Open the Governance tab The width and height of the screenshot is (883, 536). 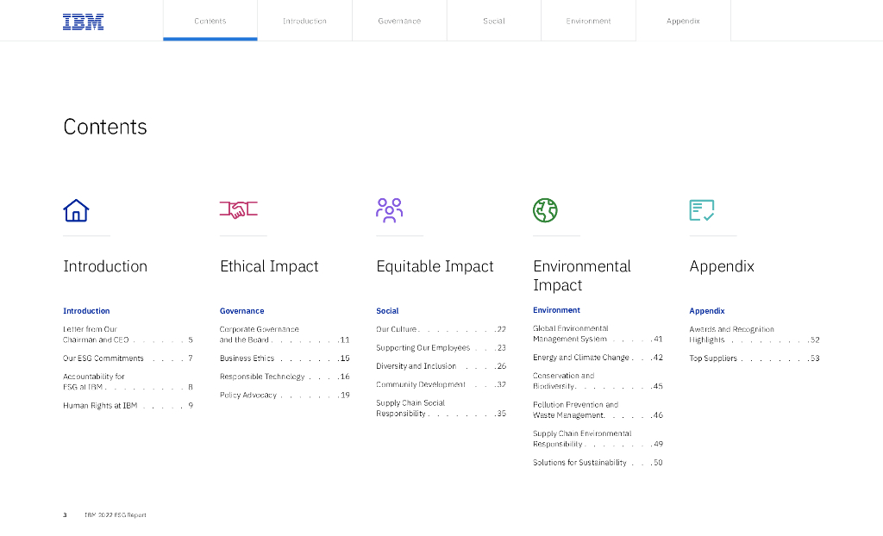pyautogui.click(x=399, y=21)
